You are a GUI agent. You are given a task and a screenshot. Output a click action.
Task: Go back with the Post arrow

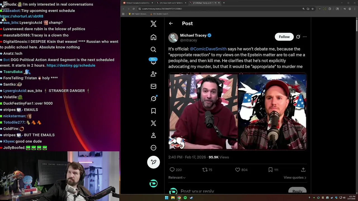[171, 23]
